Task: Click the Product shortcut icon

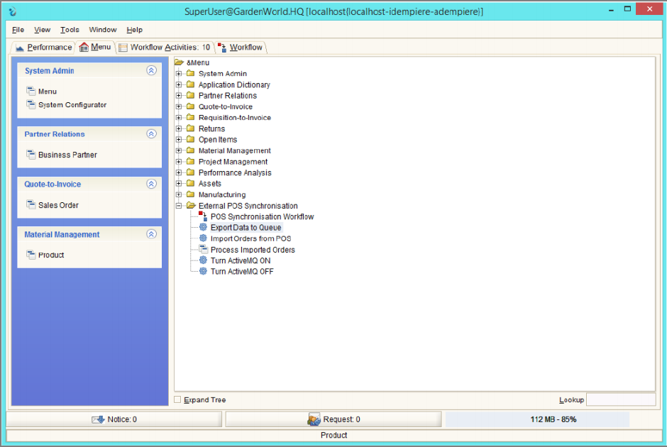Action: 31,255
